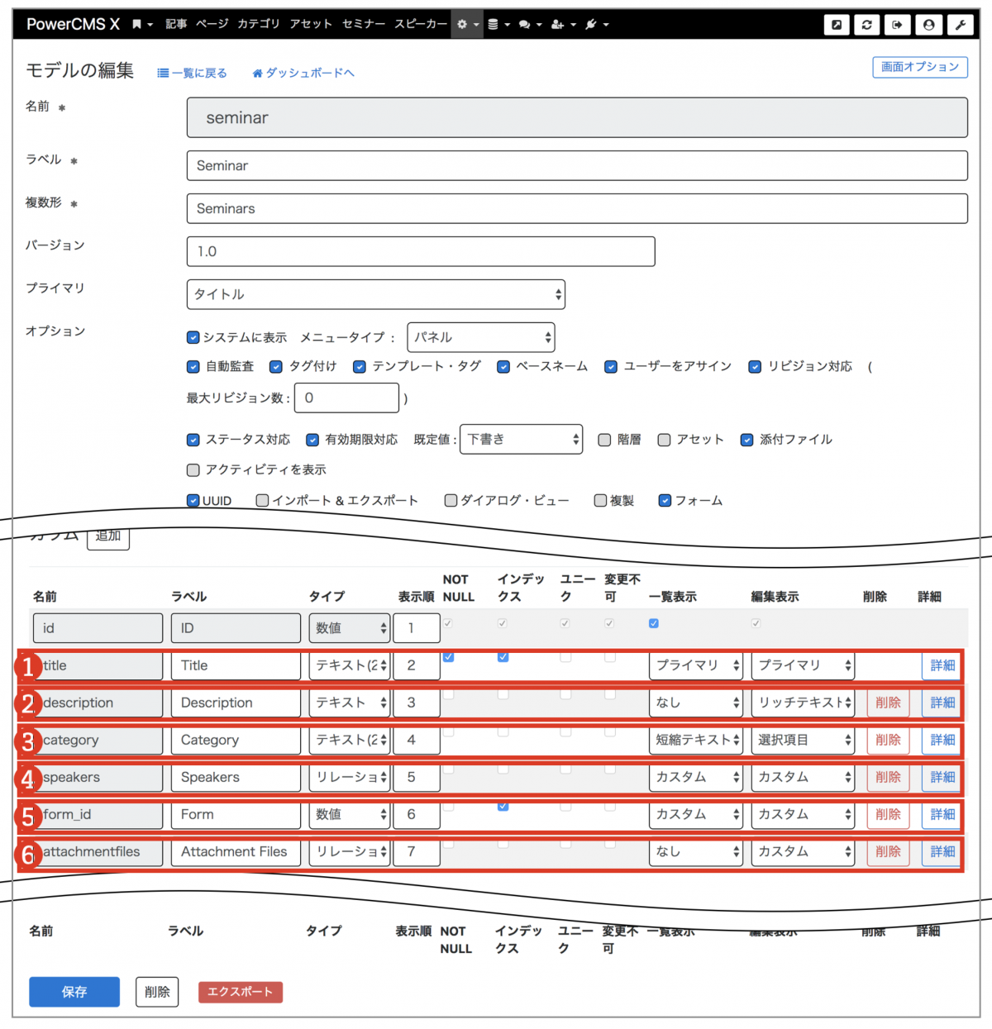Change the description 編集表示 dropdown from リッチテキスト
This screenshot has height=1029, width=992.
click(801, 703)
